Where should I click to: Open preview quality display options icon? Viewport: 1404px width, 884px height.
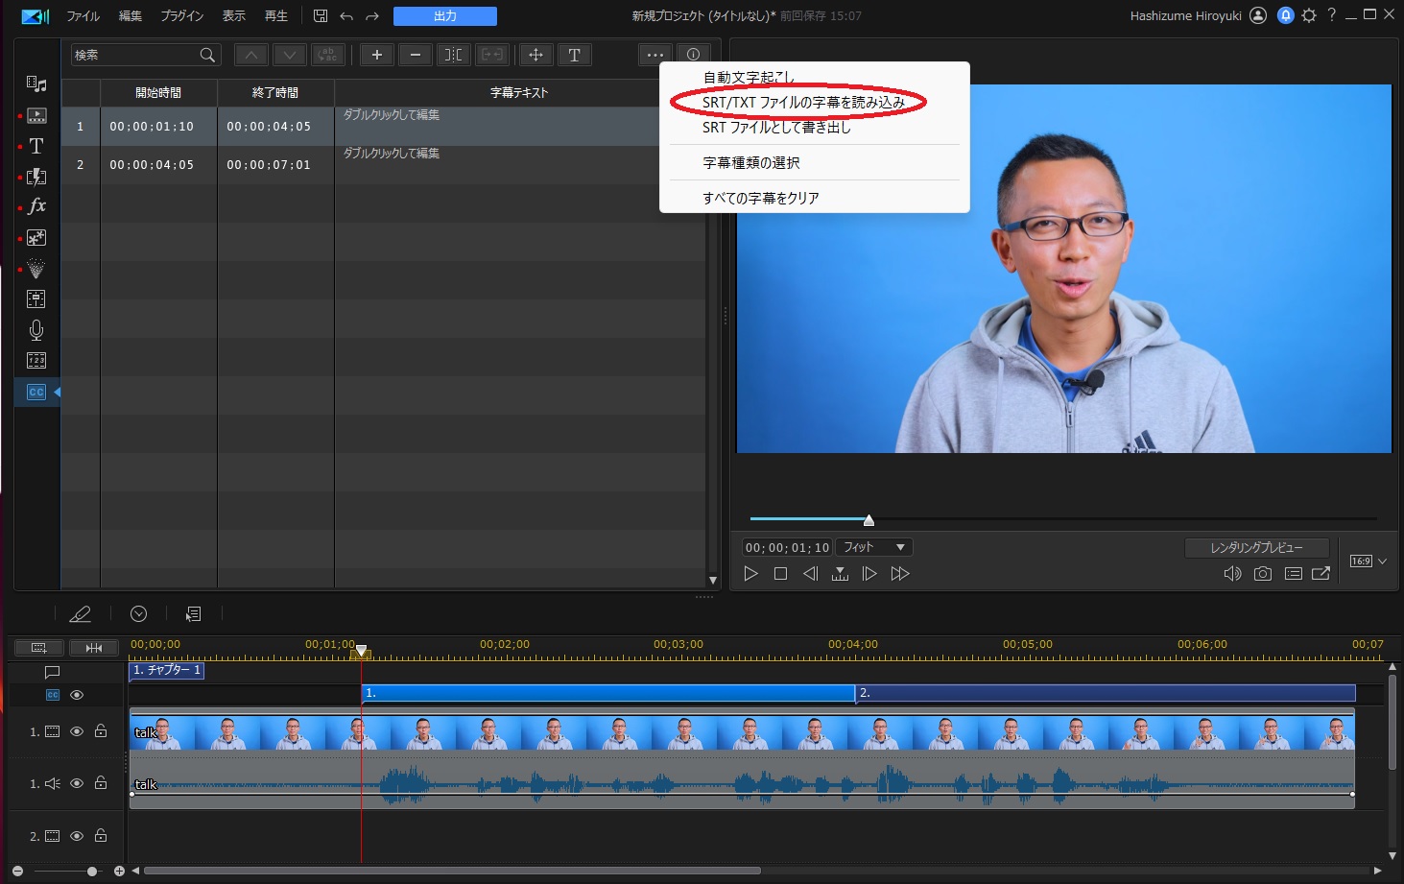(1293, 574)
